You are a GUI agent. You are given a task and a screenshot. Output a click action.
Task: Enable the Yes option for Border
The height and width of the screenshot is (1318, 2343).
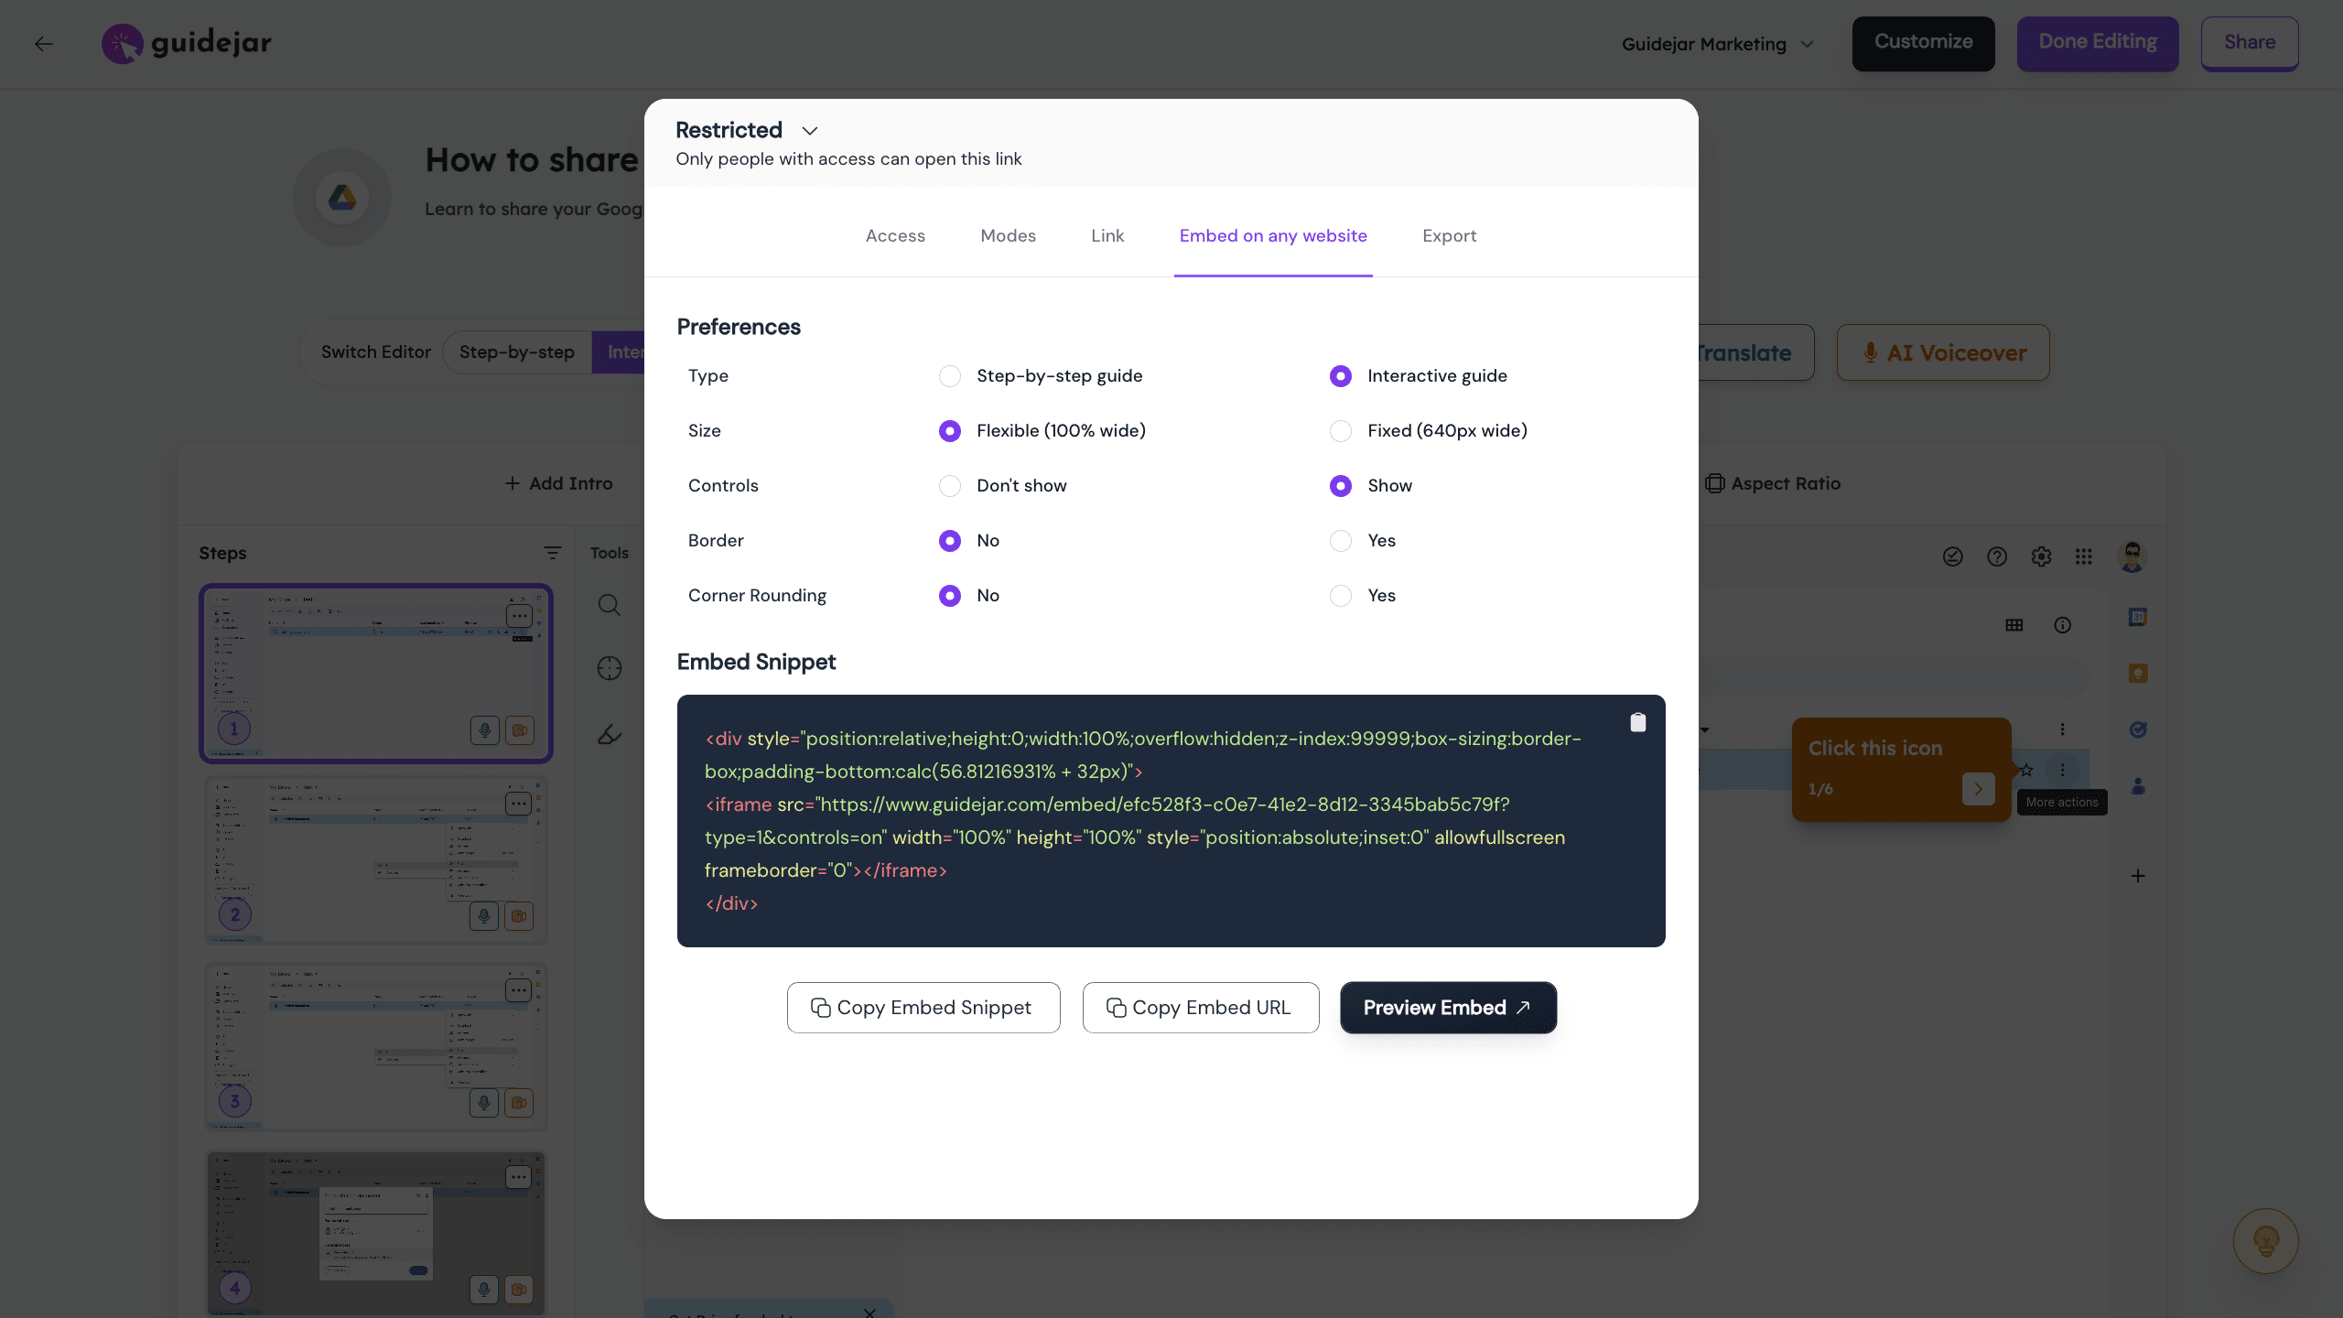point(1341,541)
